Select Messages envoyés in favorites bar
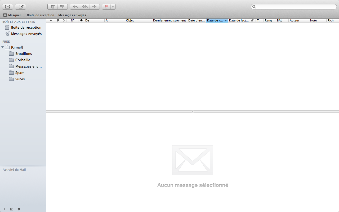The width and height of the screenshot is (339, 212). [x=72, y=15]
